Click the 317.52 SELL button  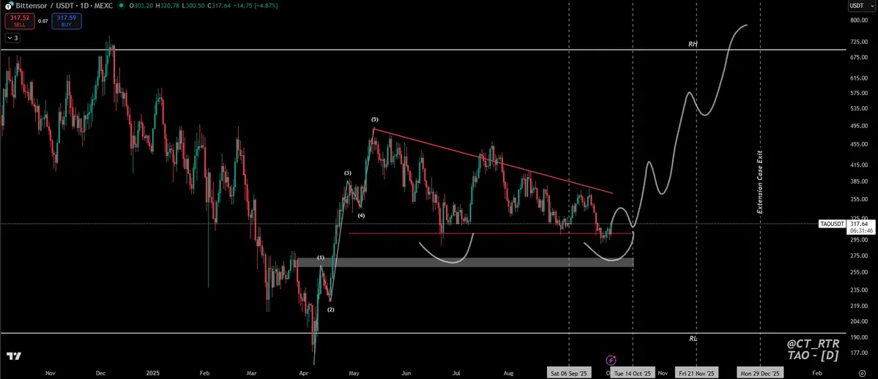(20, 21)
